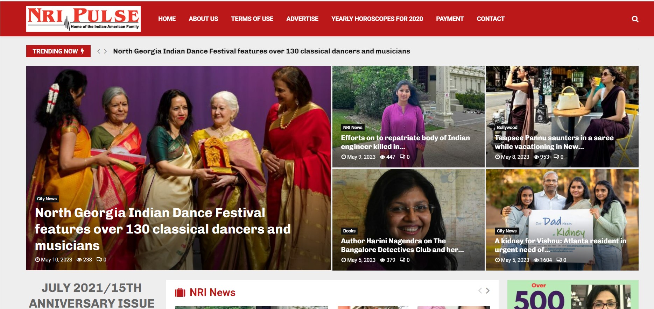654x309 pixels.
Task: Read main North Georgia Indian Dance Festival headline
Action: (x=163, y=229)
